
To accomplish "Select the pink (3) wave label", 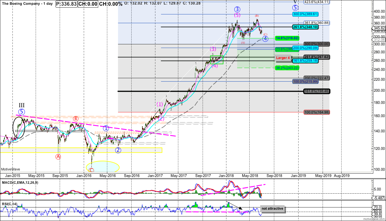I will point(213,49).
